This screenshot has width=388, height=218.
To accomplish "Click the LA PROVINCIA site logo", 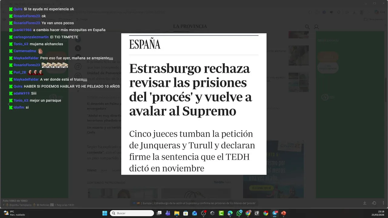I will (190, 26).
